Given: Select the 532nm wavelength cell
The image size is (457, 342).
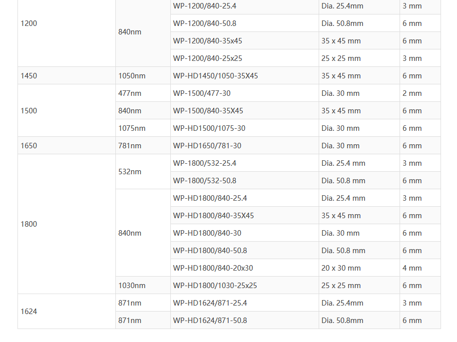Looking at the screenshot, I should click(x=130, y=172).
